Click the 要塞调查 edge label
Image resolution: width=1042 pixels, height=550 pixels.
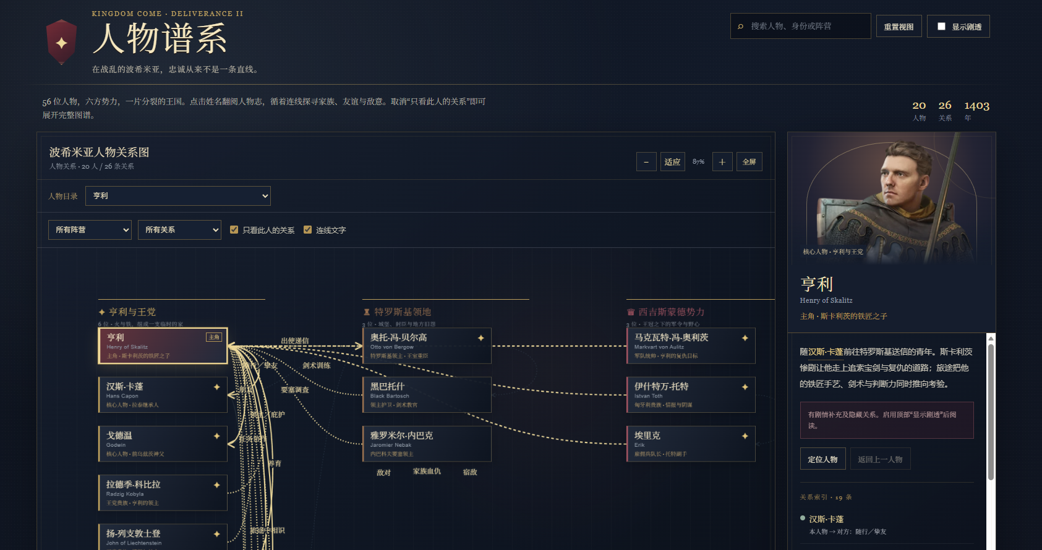[x=295, y=390]
